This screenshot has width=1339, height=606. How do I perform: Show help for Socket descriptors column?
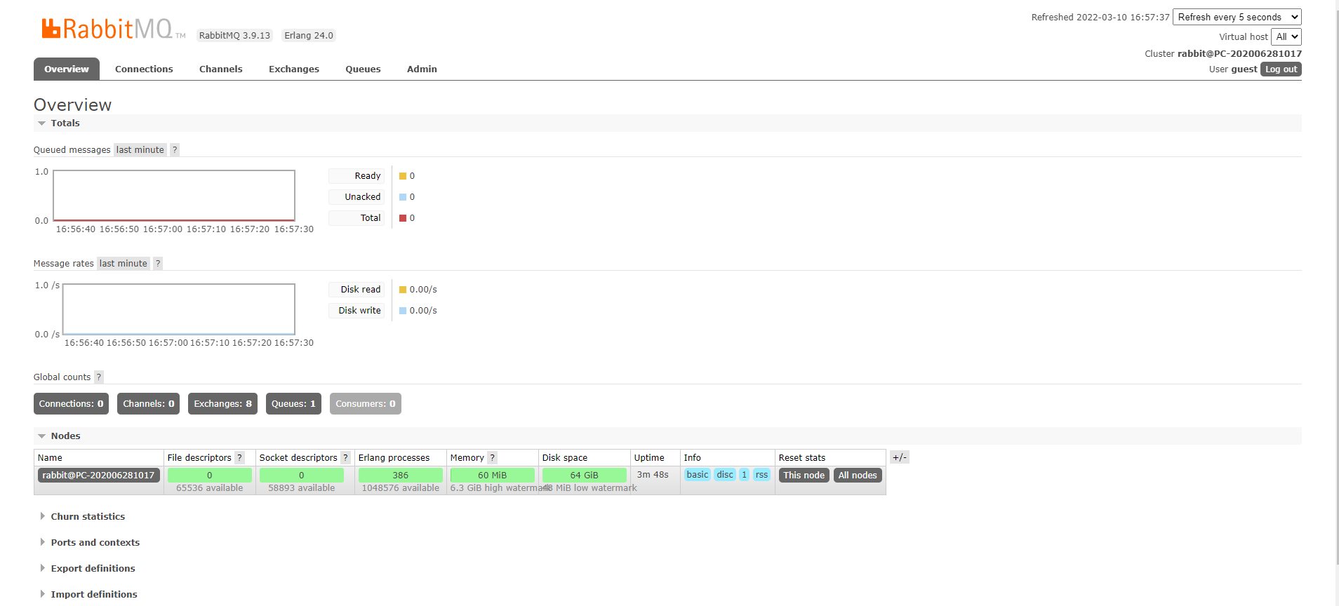click(x=345, y=457)
